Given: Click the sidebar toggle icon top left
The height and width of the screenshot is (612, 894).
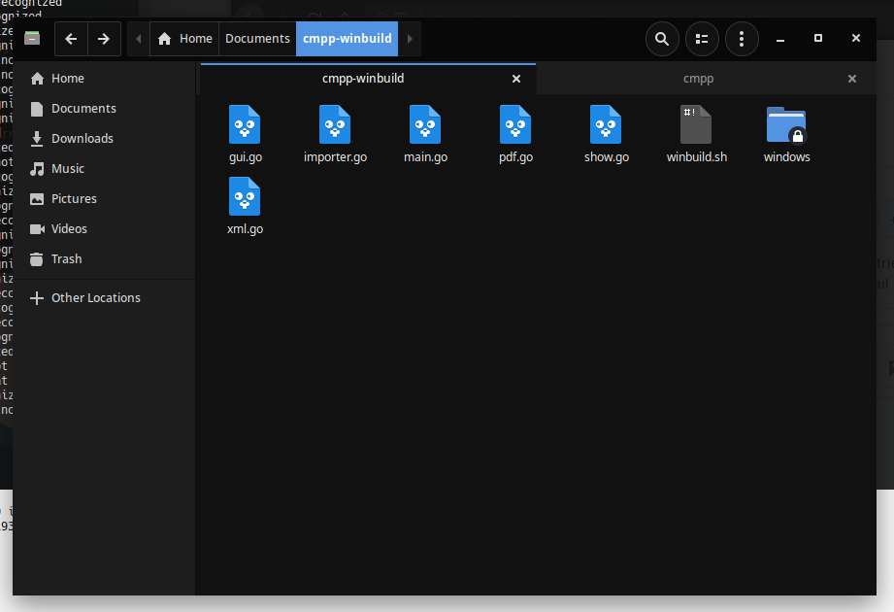Looking at the screenshot, I should click(31, 38).
